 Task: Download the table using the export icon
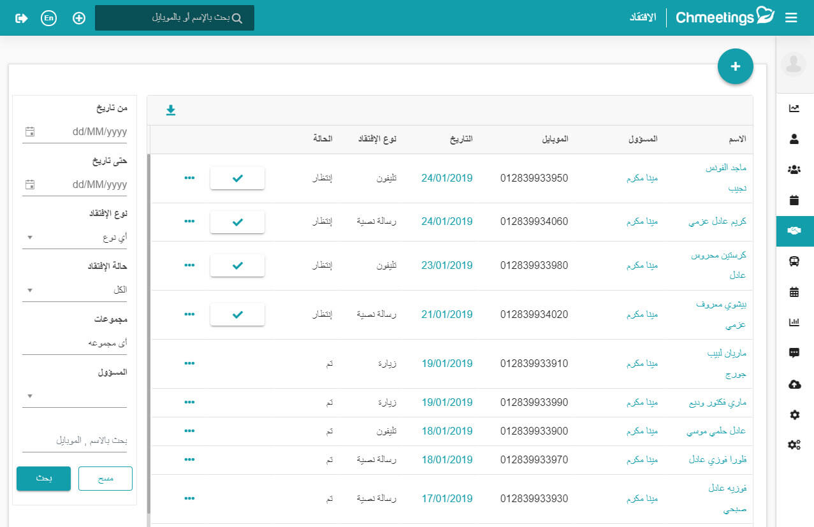170,110
